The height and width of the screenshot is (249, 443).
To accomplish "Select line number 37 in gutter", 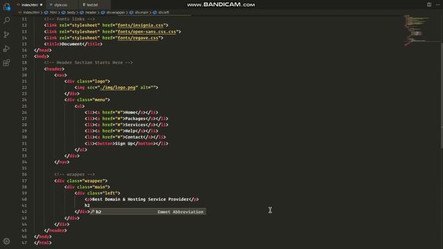I will click(x=25, y=181).
